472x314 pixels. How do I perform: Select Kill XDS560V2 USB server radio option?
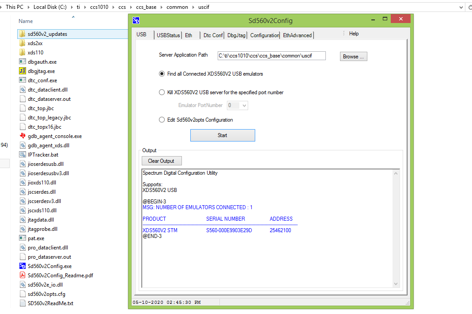(162, 92)
